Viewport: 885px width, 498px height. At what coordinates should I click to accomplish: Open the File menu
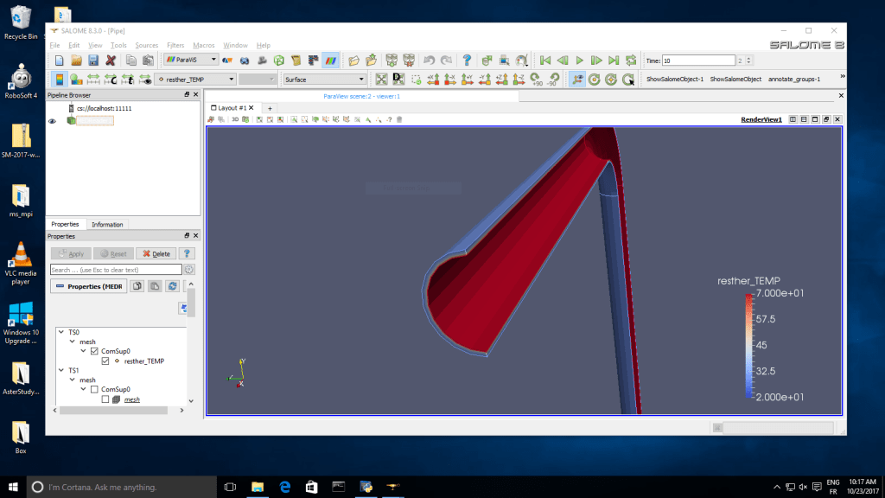[54, 45]
